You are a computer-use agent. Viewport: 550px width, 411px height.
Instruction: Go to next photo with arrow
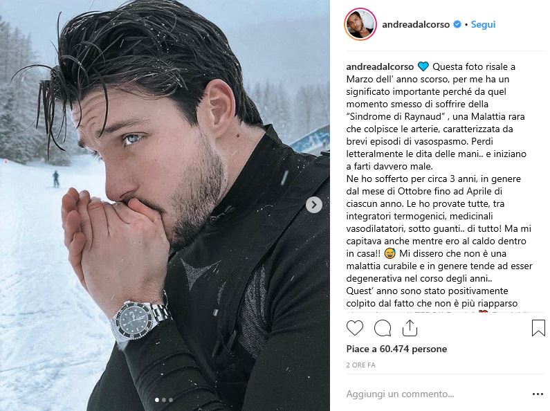(x=314, y=205)
